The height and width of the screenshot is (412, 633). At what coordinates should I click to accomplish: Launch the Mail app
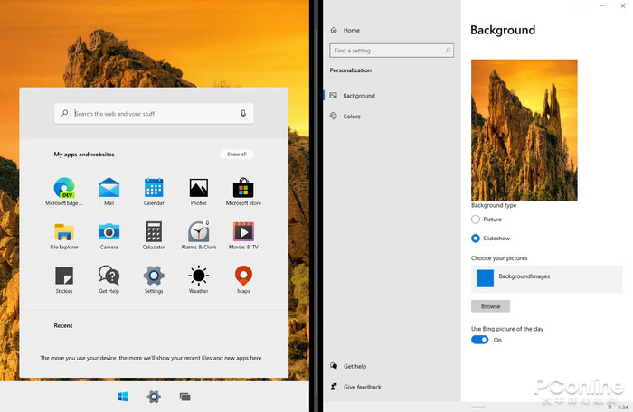pyautogui.click(x=109, y=188)
